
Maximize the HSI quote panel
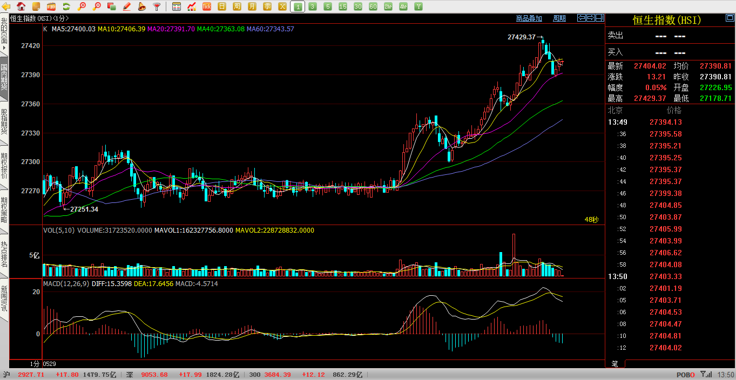pyautogui.click(x=730, y=18)
